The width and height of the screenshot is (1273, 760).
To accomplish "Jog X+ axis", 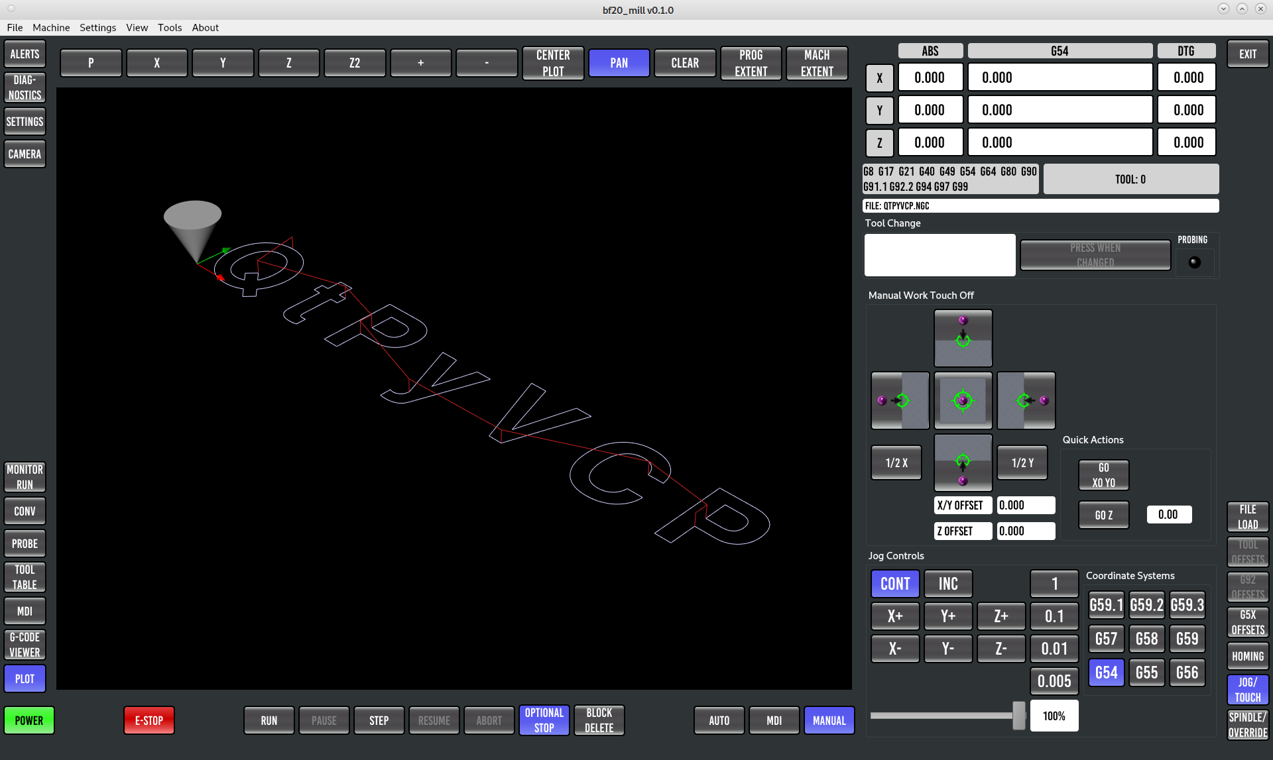I will 895,616.
